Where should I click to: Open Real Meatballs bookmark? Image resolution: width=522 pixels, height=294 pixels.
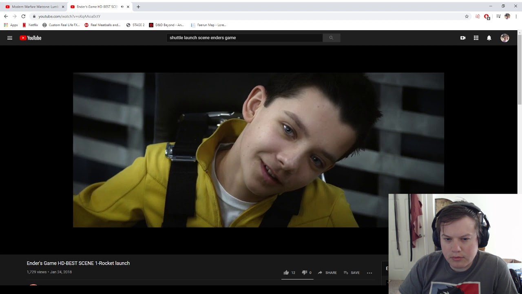[102, 25]
